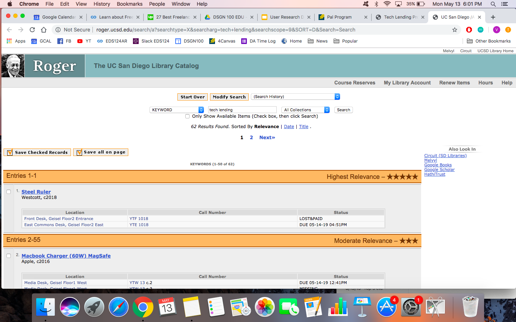
Task: Open the Steel Ruler record
Action: tap(36, 192)
